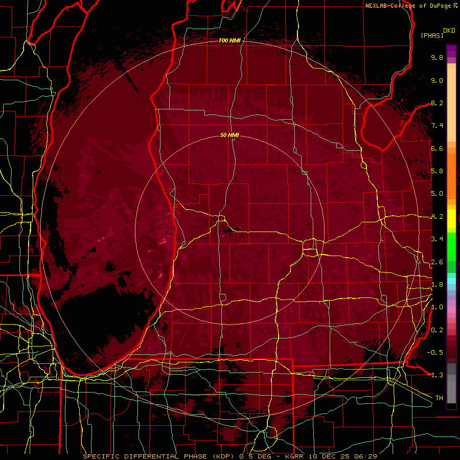Click the [PHAS] legend heading
460x460 pixels.
(432, 36)
